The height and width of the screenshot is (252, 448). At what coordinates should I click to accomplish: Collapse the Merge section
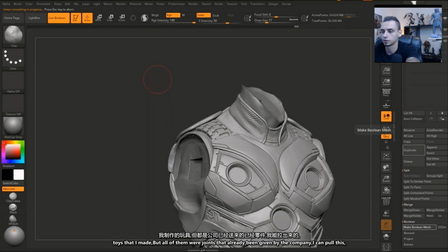[408, 205]
